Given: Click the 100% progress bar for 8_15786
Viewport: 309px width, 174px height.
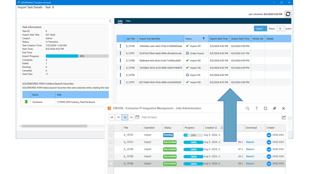Looking at the screenshot, I should tap(193, 164).
